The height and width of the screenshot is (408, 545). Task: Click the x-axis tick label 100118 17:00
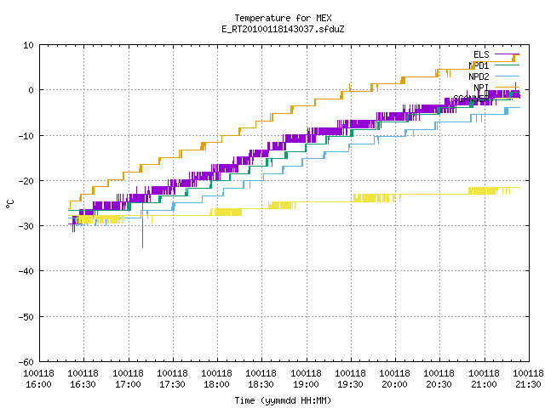pyautogui.click(x=128, y=379)
